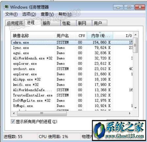Viewport: 147px width, 142px height.
Task: Open the 查看(V) menu
Action: coord(47,14)
